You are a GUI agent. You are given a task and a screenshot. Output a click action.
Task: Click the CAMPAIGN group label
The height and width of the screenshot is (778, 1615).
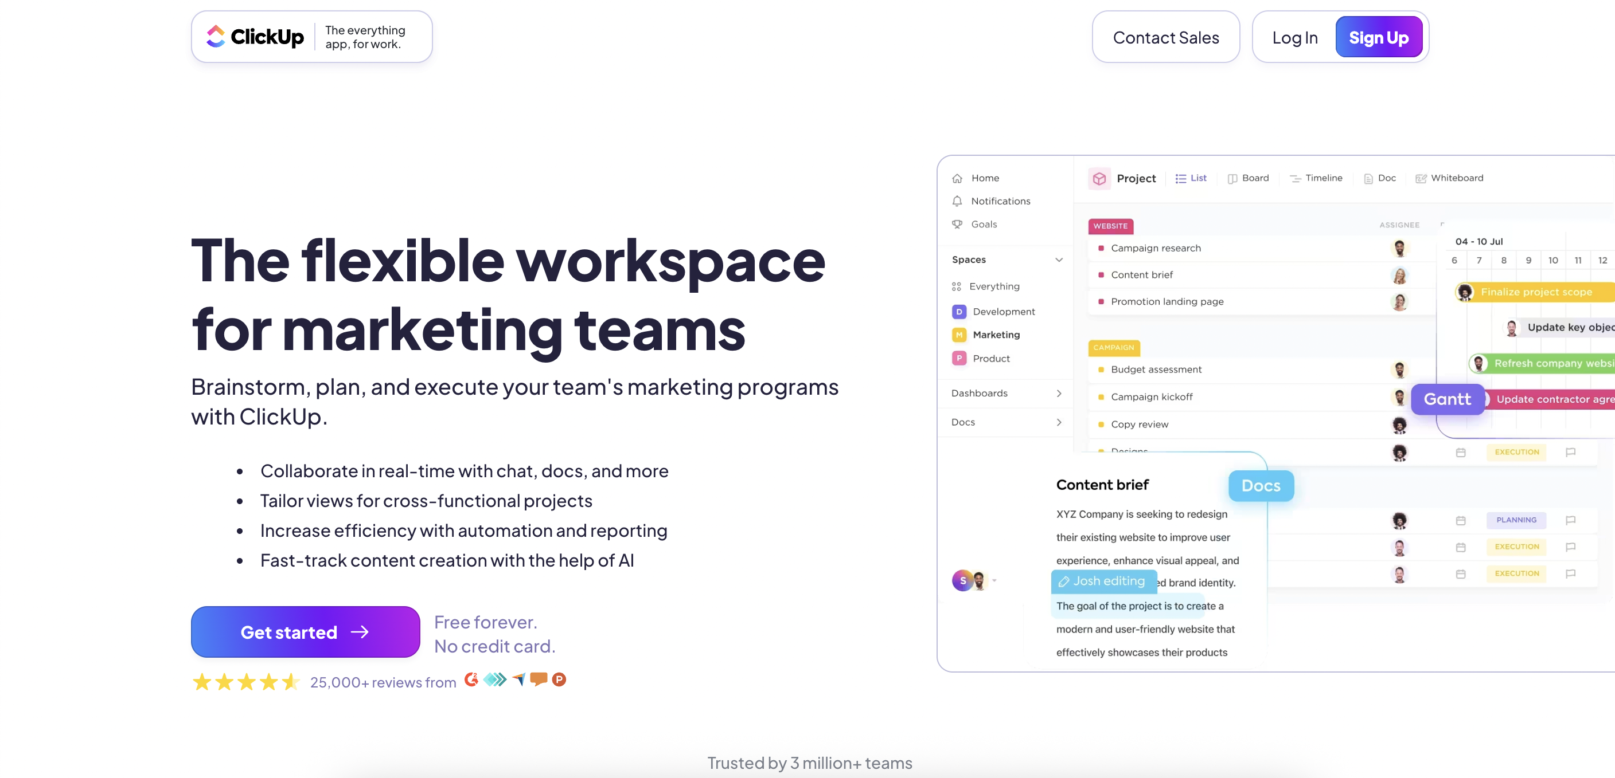pyautogui.click(x=1113, y=347)
